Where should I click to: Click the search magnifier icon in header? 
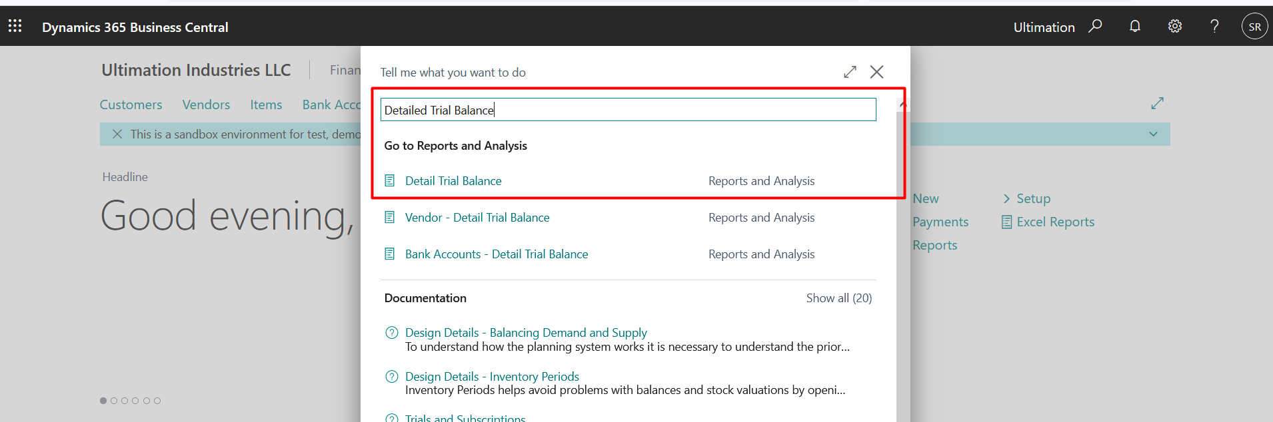1095,26
